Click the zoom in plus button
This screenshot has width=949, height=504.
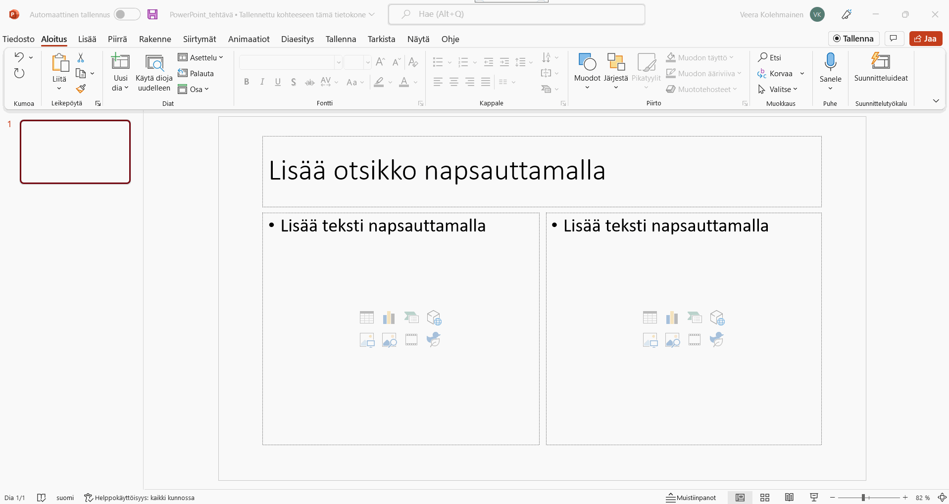tap(905, 498)
